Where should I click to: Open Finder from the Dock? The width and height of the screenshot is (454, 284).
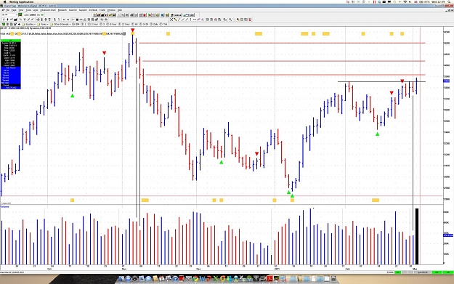click(x=121, y=278)
